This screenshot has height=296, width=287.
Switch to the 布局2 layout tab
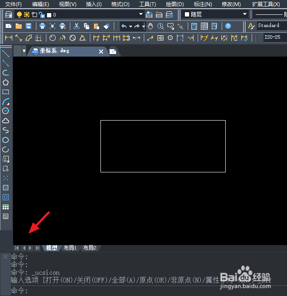pyautogui.click(x=90, y=248)
